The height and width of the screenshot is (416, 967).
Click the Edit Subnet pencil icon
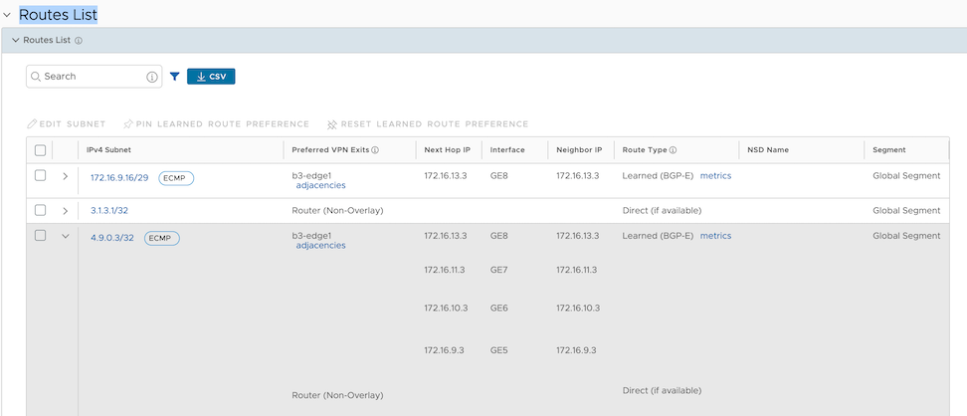(x=32, y=124)
